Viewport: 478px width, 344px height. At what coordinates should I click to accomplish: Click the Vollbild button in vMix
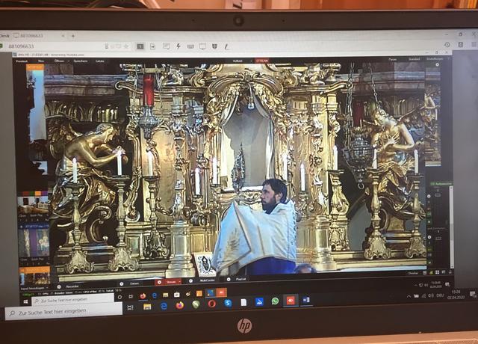coord(238,61)
